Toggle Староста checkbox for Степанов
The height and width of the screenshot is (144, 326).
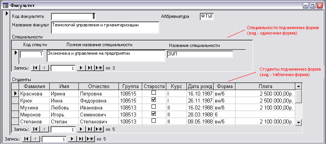[x=153, y=121]
